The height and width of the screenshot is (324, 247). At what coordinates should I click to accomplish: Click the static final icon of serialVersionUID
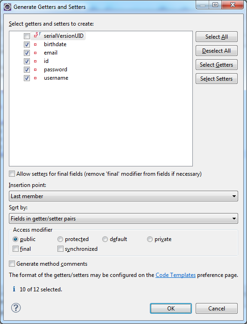[37, 34]
